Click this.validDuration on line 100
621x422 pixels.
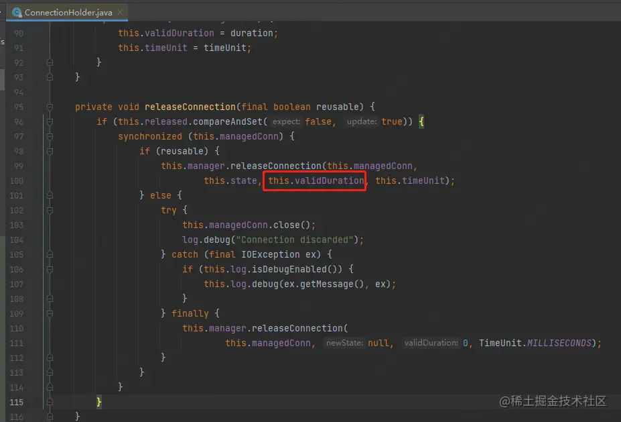pyautogui.click(x=316, y=180)
